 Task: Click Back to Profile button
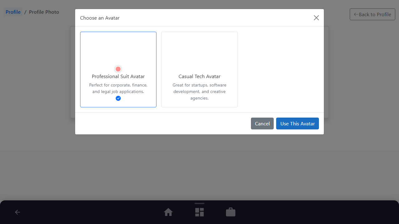coord(373,14)
